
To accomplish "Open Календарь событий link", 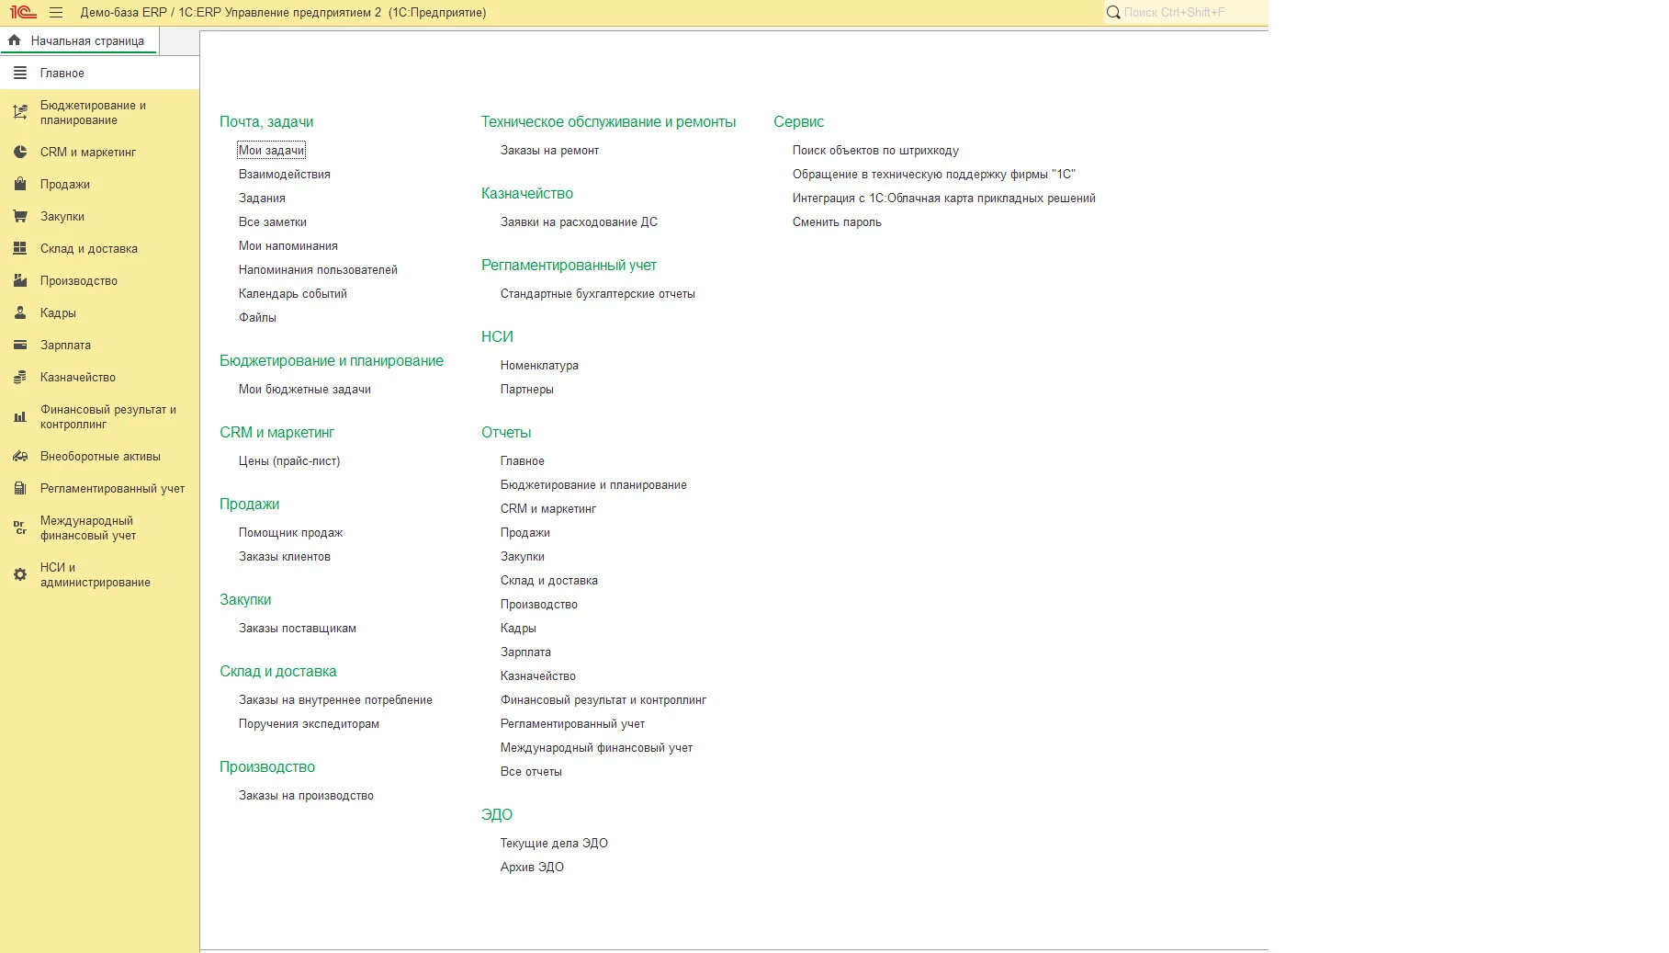I will pos(293,293).
